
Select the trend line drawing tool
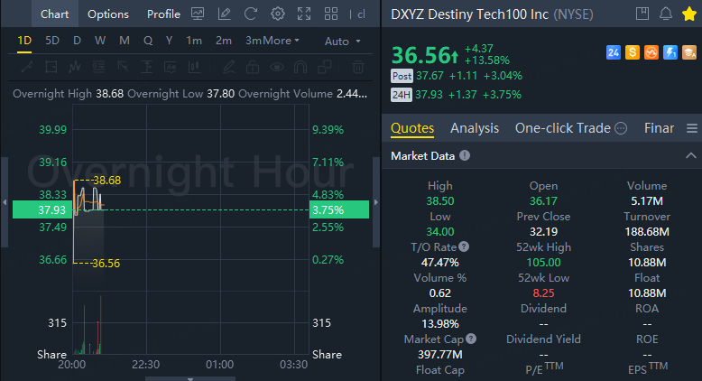(27, 67)
